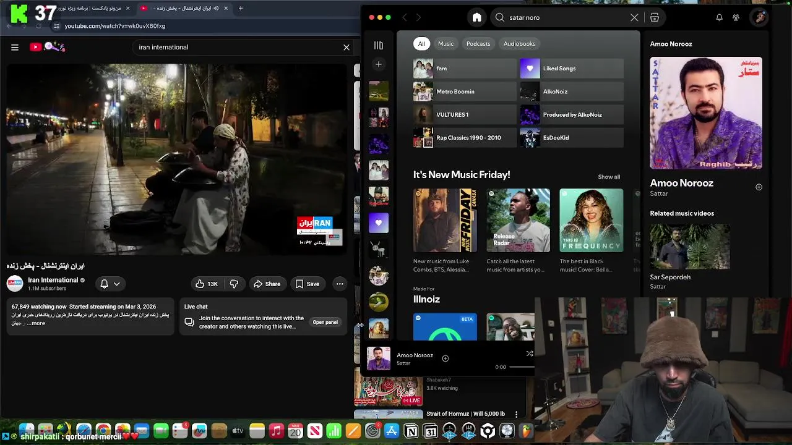The image size is (792, 445).
Task: Select All filter chip in Spotify
Action: (421, 44)
